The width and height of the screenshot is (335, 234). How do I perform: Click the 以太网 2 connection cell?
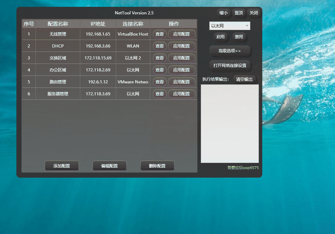pyautogui.click(x=133, y=58)
